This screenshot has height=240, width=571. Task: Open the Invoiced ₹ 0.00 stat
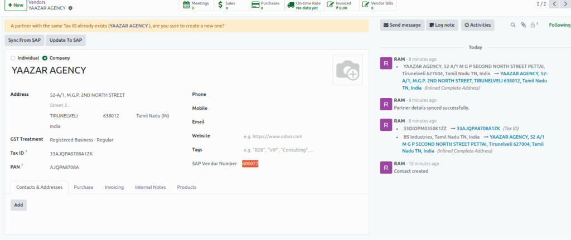tap(342, 5)
